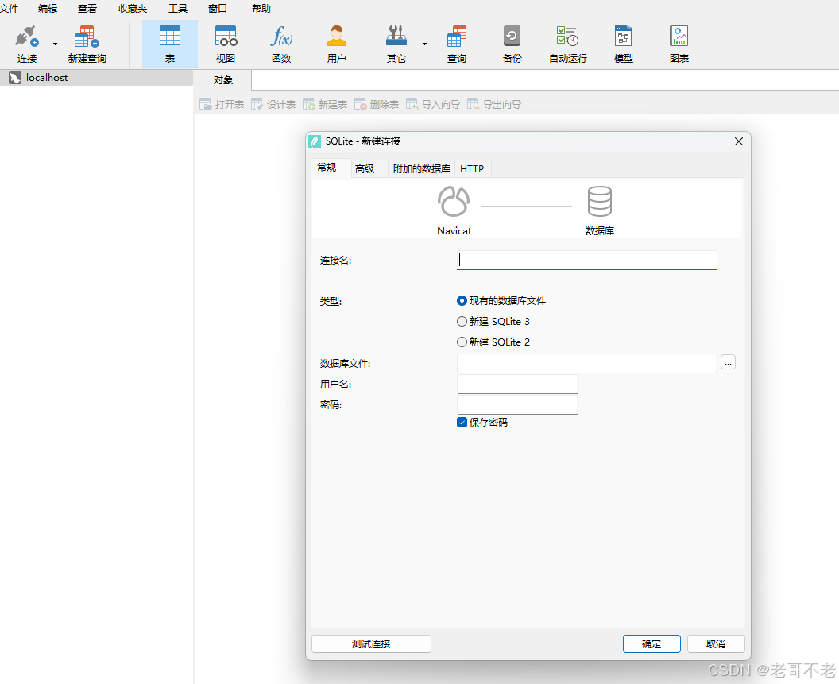Screen dimensions: 839x684
Task: Open the 编辑 menu
Action: [48, 9]
